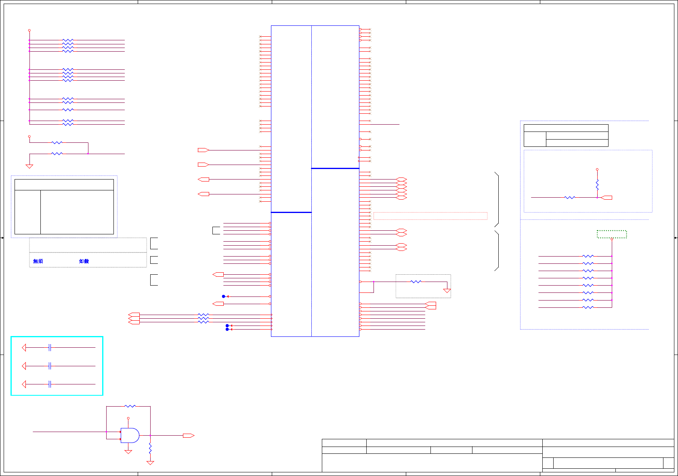Select the bottom resistor of the eight-resistor array
The image size is (678, 476).
pyautogui.click(x=588, y=307)
